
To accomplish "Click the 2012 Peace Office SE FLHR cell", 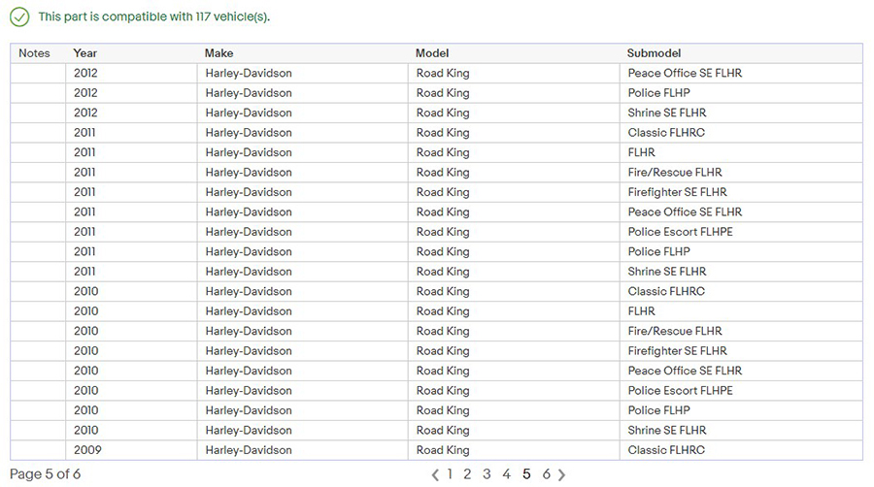I will pyautogui.click(x=685, y=74).
